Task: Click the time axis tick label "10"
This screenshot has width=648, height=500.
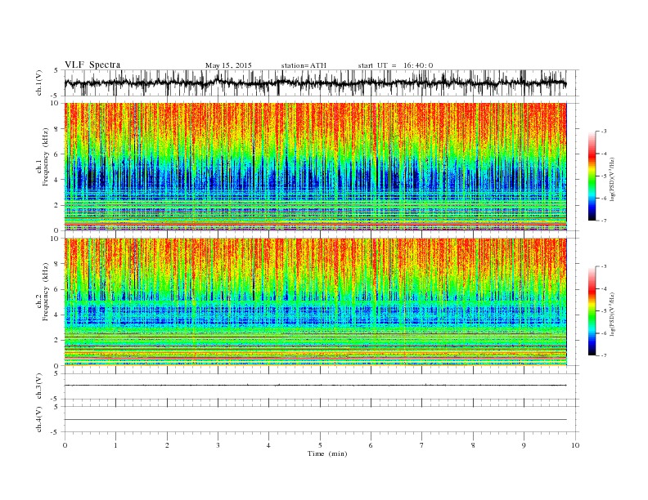Action: click(x=575, y=445)
